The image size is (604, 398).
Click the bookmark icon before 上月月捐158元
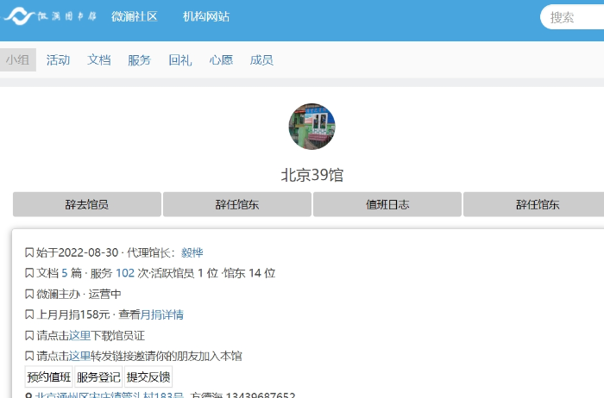coord(29,314)
